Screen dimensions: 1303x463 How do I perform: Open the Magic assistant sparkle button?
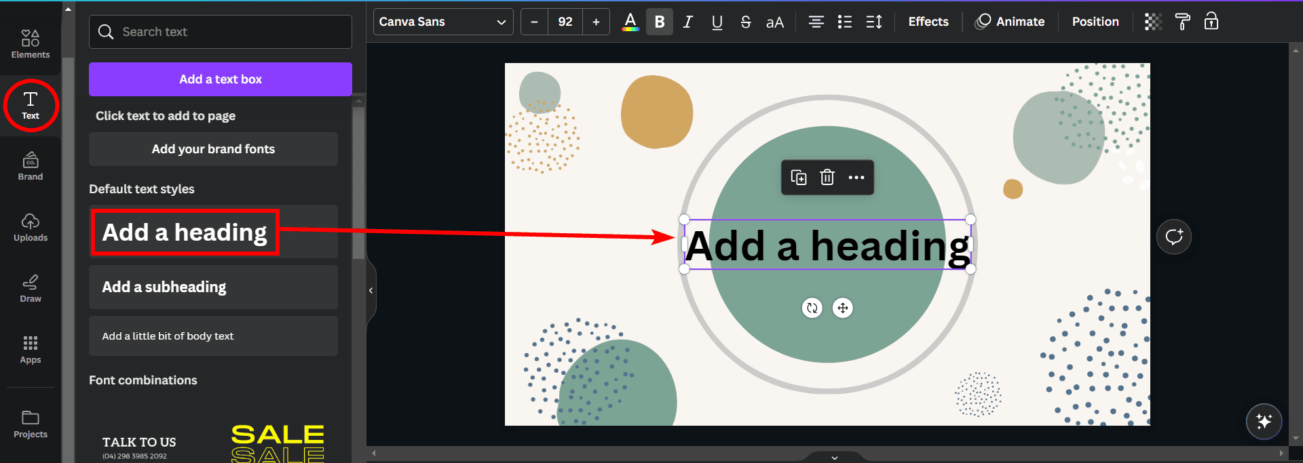click(1264, 421)
